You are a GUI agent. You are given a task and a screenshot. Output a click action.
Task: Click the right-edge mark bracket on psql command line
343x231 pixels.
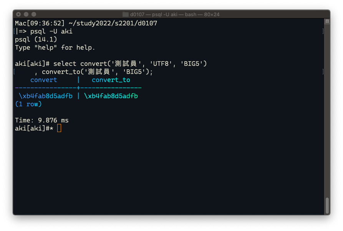(323, 31)
